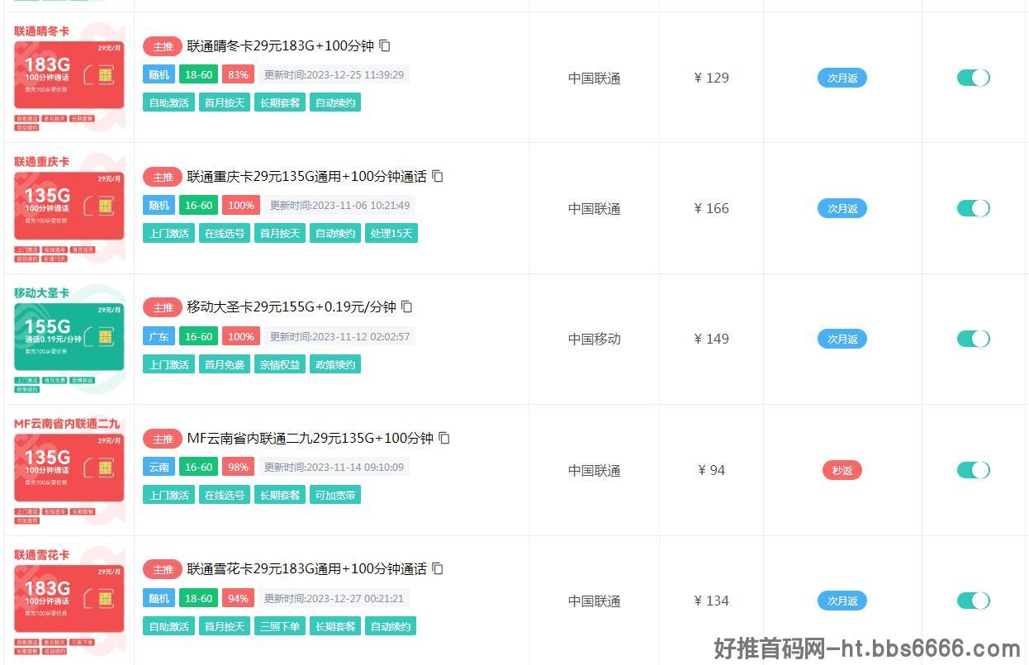Click the 云南 region tag

(x=159, y=467)
